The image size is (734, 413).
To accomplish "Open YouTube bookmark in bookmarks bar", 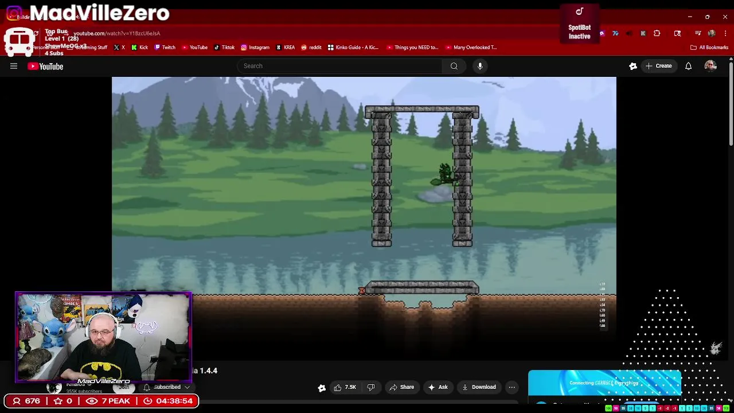I will click(194, 48).
